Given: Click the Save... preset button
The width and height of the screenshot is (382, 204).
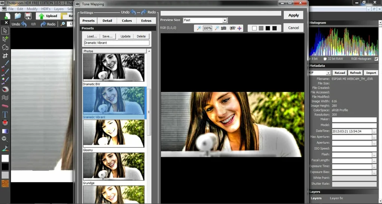Looking at the screenshot, I should [107, 36].
